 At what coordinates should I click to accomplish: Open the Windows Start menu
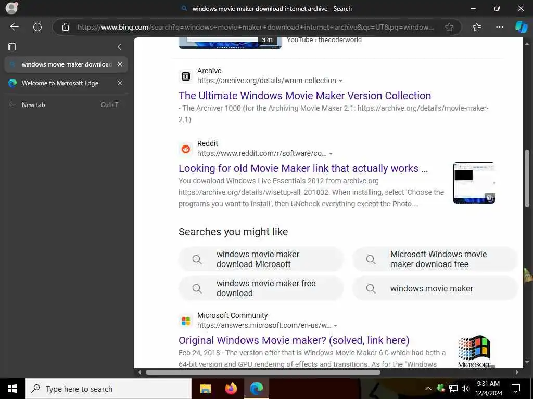click(12, 389)
